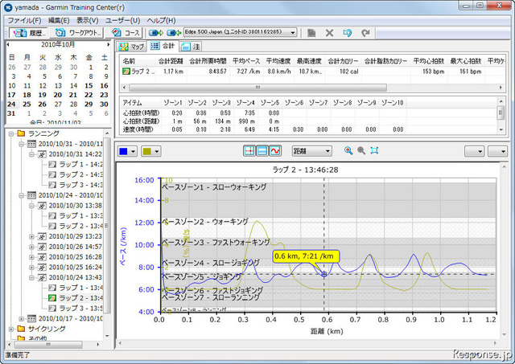Image resolution: width=515 pixels, height=364 pixels.
Task: Click the 平均心拍数 column header
Action: [429, 61]
